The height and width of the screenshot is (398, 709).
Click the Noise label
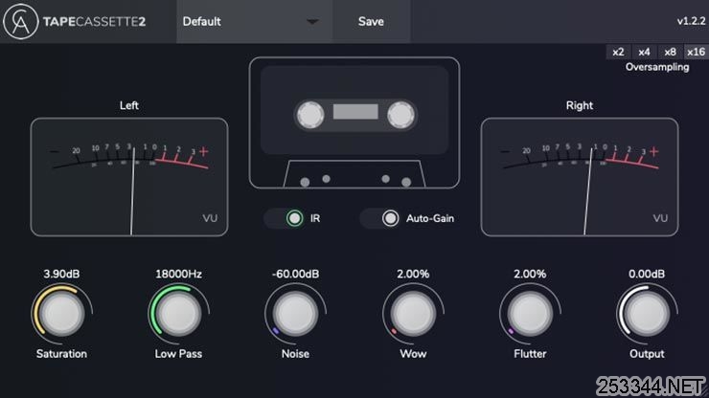click(x=295, y=354)
